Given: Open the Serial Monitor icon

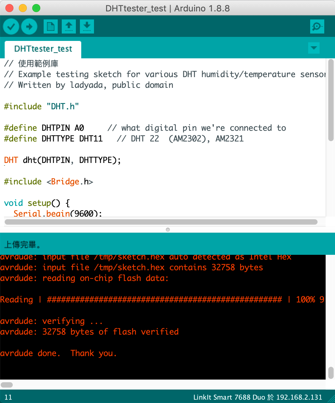Looking at the screenshot, I should coord(317,26).
